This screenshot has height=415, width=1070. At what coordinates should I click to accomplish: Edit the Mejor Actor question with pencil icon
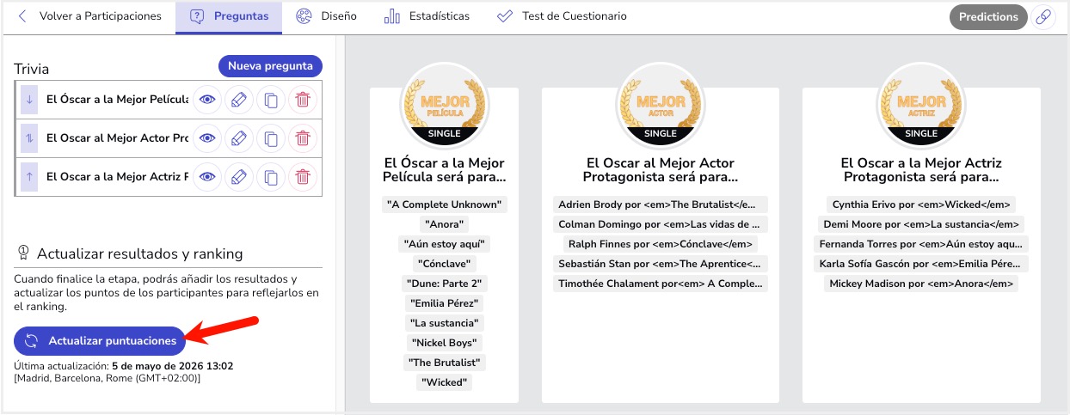point(239,138)
